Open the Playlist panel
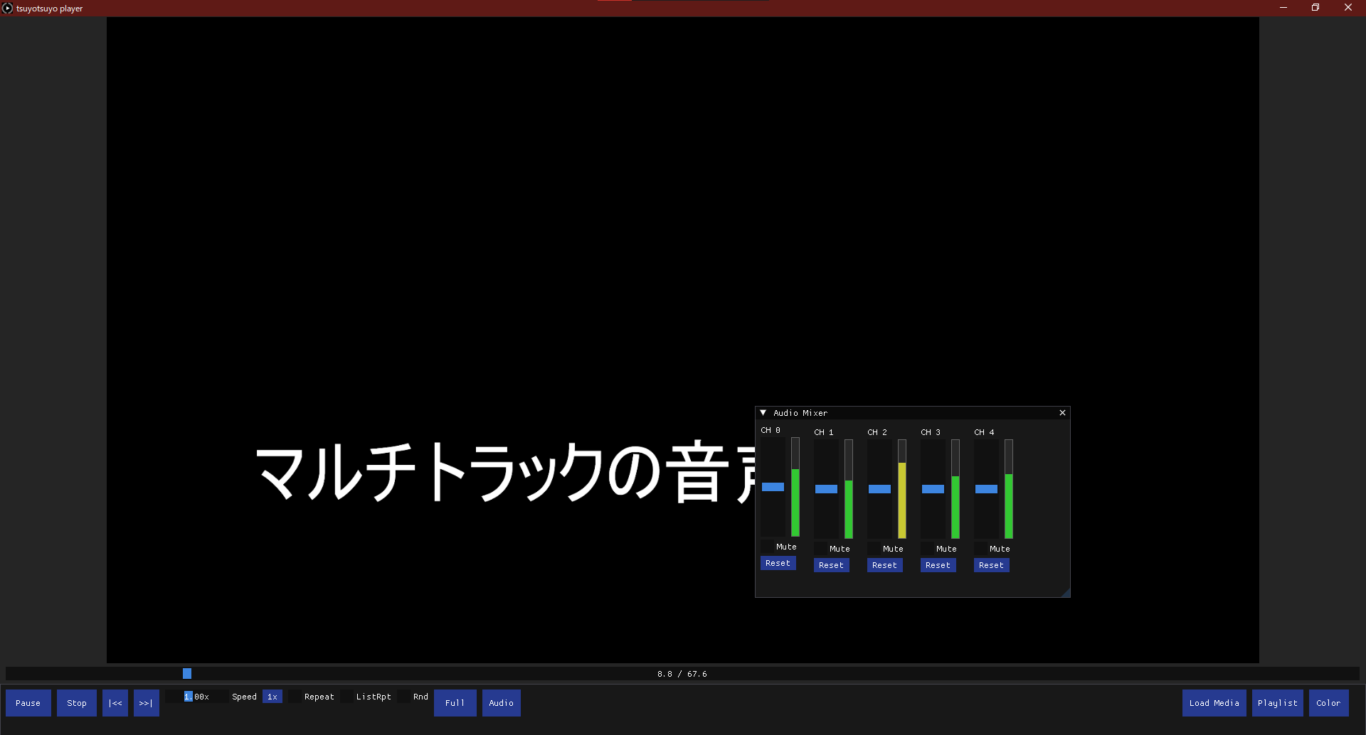 pyautogui.click(x=1278, y=703)
